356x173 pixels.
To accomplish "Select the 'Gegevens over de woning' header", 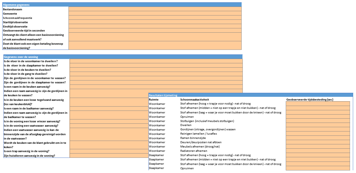I will pyautogui.click(x=123, y=57).
